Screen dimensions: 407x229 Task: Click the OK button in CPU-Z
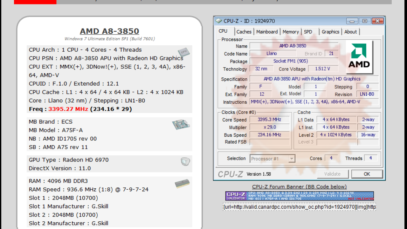(367, 174)
